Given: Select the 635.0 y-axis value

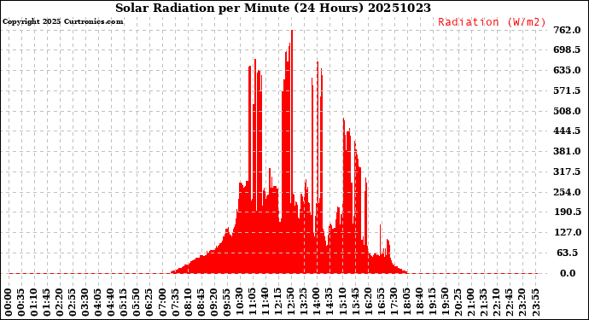Looking at the screenshot, I should point(567,70).
